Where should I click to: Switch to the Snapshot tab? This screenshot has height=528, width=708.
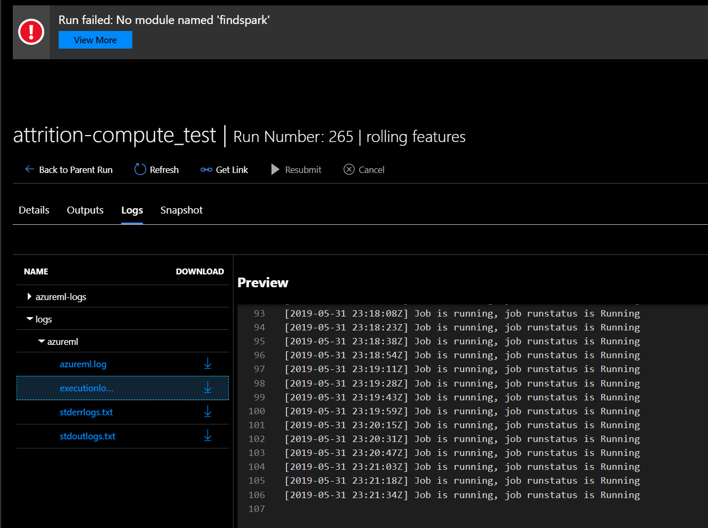tap(181, 210)
